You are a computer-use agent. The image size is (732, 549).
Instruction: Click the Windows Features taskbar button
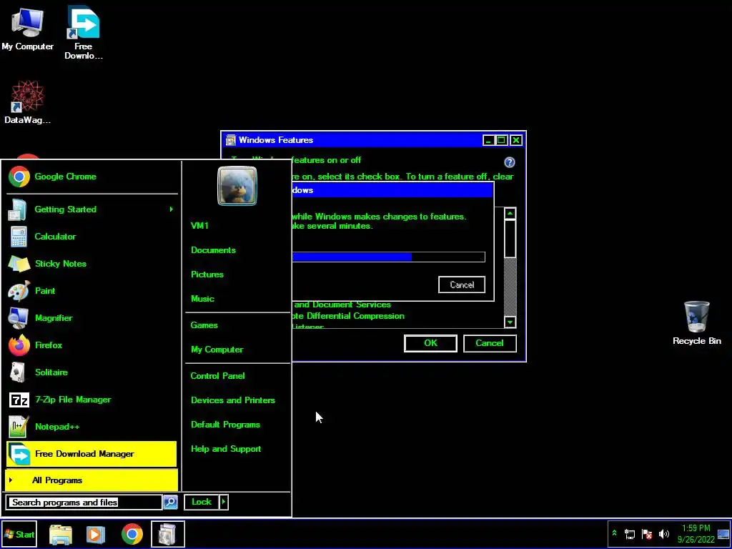(167, 534)
